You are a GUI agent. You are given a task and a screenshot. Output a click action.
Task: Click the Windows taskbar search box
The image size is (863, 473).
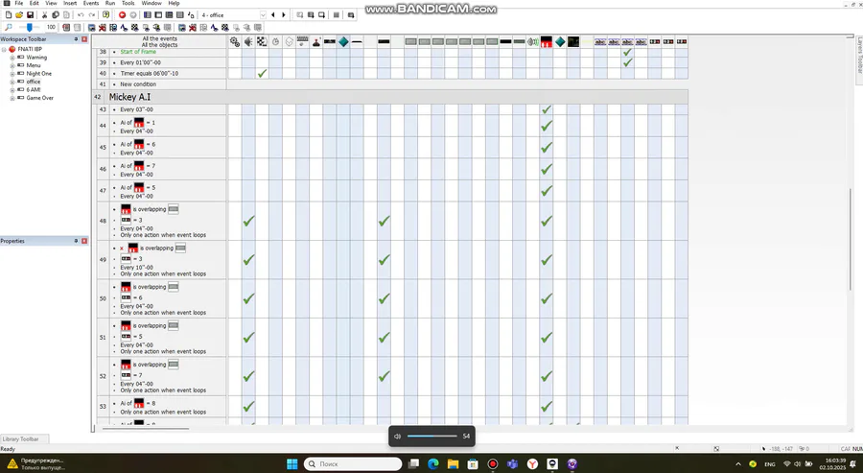(353, 464)
